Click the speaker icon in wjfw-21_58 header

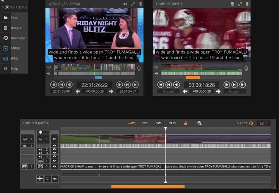click(125, 4)
